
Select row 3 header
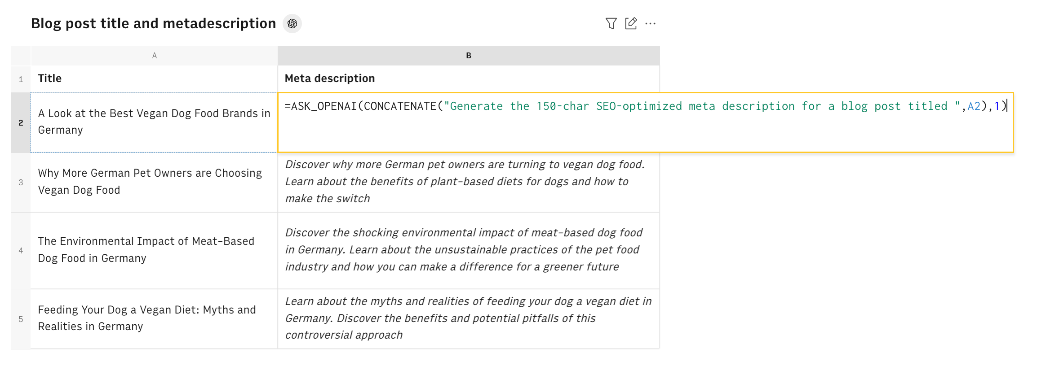[21, 183]
